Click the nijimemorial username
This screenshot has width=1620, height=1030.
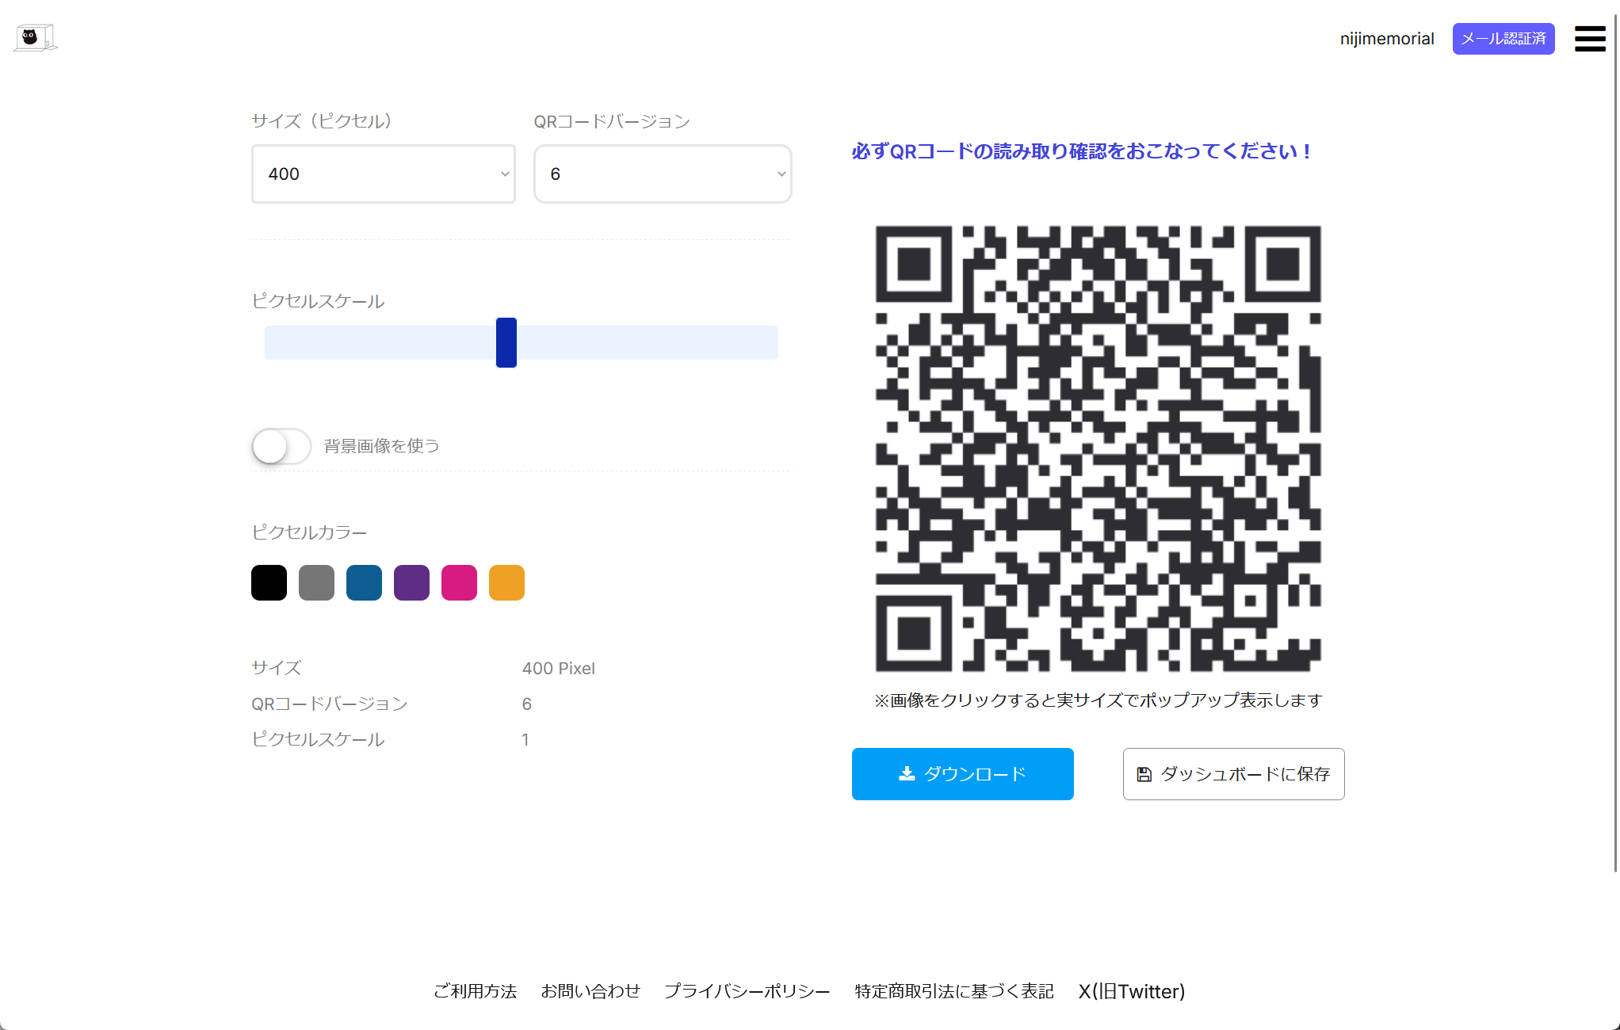[1387, 39]
